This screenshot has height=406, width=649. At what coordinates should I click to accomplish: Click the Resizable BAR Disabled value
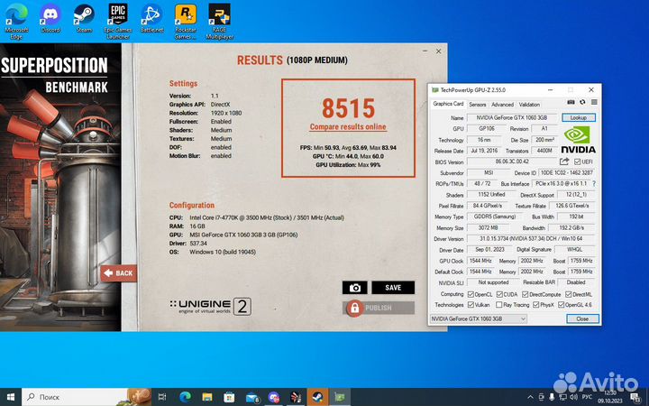pyautogui.click(x=576, y=282)
